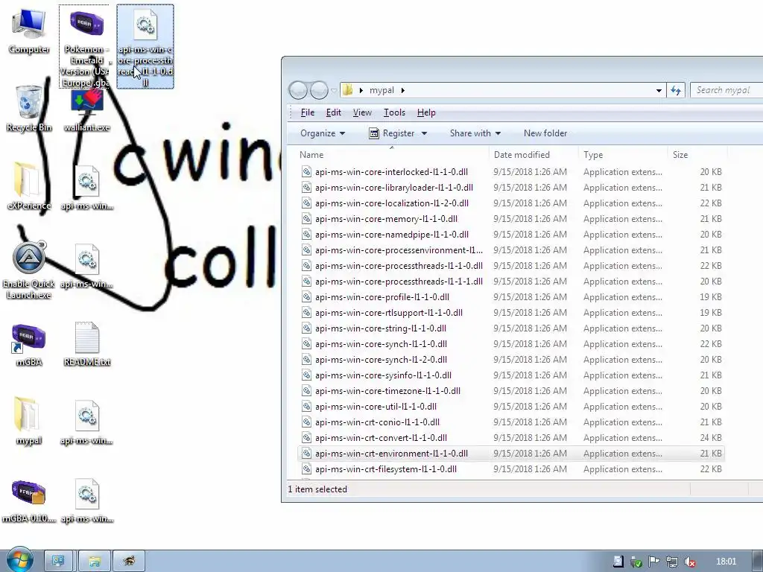Expand the Share with dropdown

coord(475,133)
